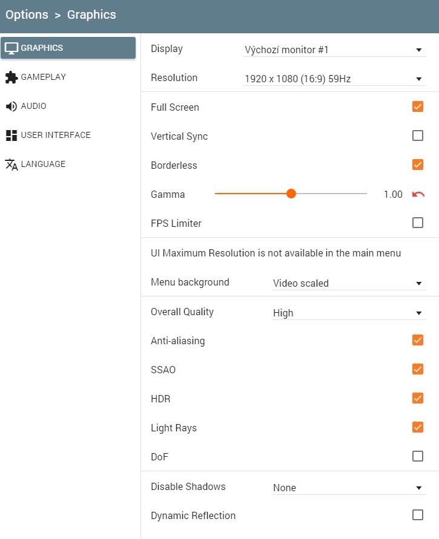Image resolution: width=439 pixels, height=539 pixels.
Task: Click the Language translate icon
Action: [12, 165]
